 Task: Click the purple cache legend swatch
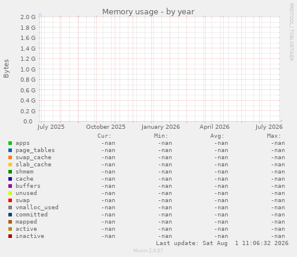(x=10, y=179)
